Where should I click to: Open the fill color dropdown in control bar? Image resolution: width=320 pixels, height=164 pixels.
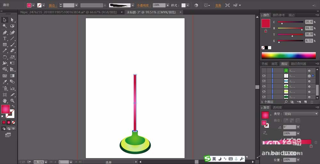[x=34, y=5]
